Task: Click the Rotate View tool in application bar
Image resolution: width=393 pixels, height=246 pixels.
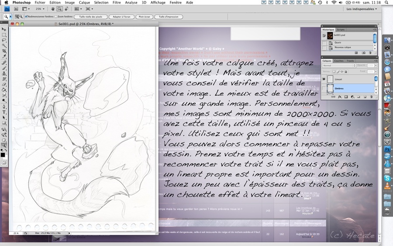Action: [66, 9]
